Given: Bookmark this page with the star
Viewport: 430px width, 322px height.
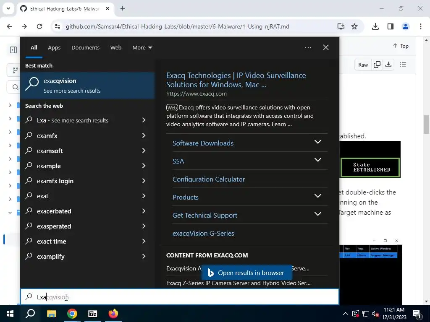Looking at the screenshot, I should [x=354, y=26].
